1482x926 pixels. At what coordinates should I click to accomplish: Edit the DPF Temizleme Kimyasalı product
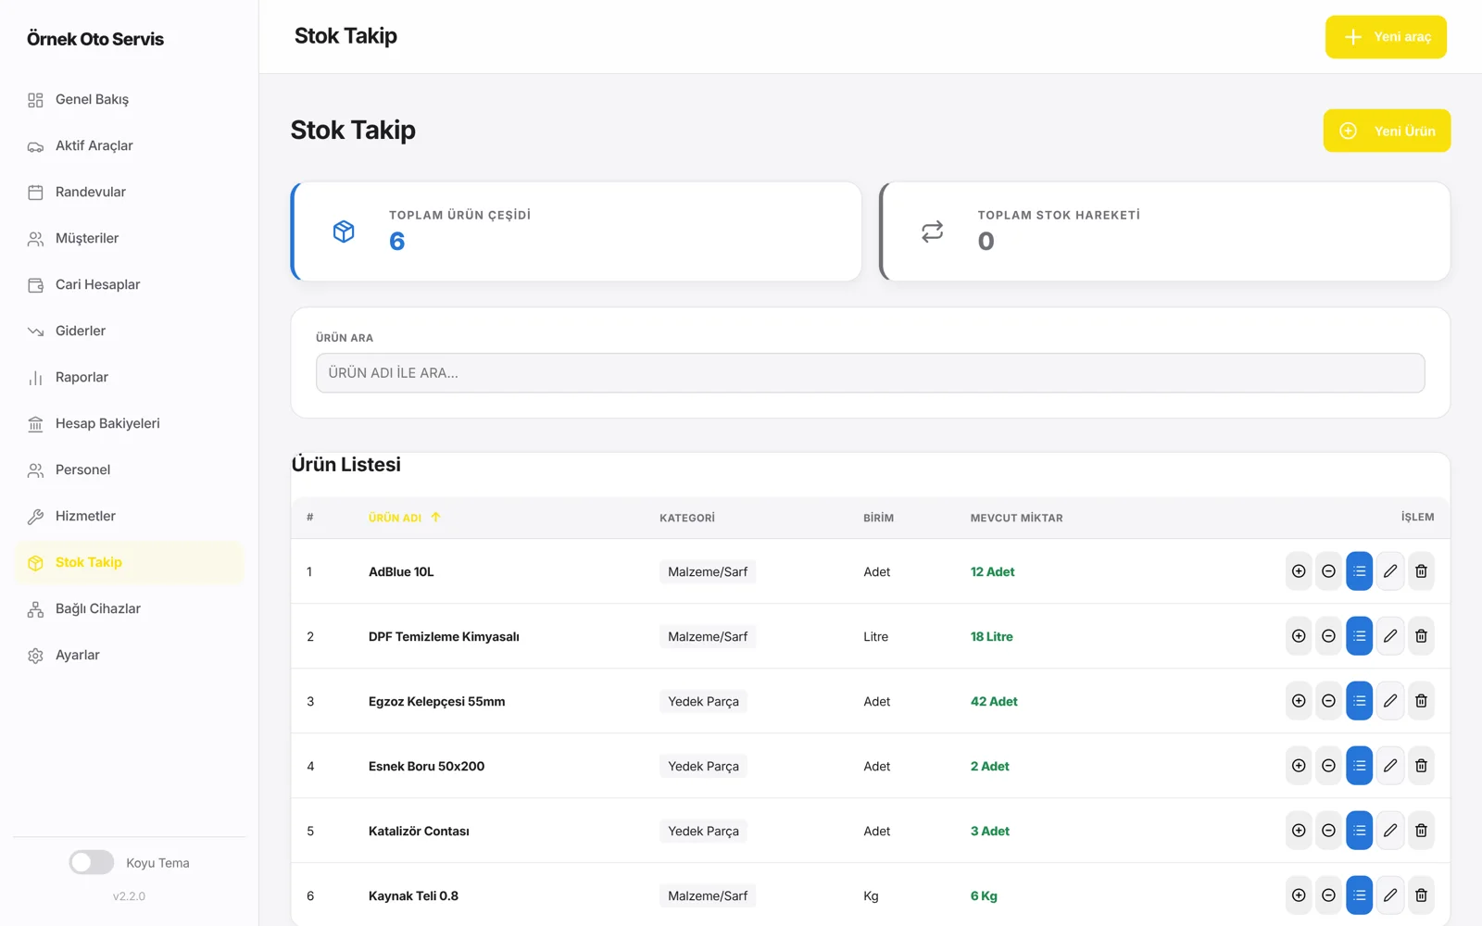pyautogui.click(x=1390, y=636)
